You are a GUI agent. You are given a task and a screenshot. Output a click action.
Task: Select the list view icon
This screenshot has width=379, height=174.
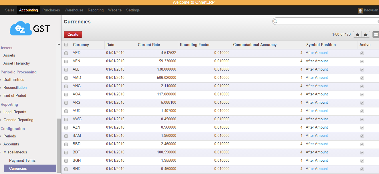(x=376, y=34)
